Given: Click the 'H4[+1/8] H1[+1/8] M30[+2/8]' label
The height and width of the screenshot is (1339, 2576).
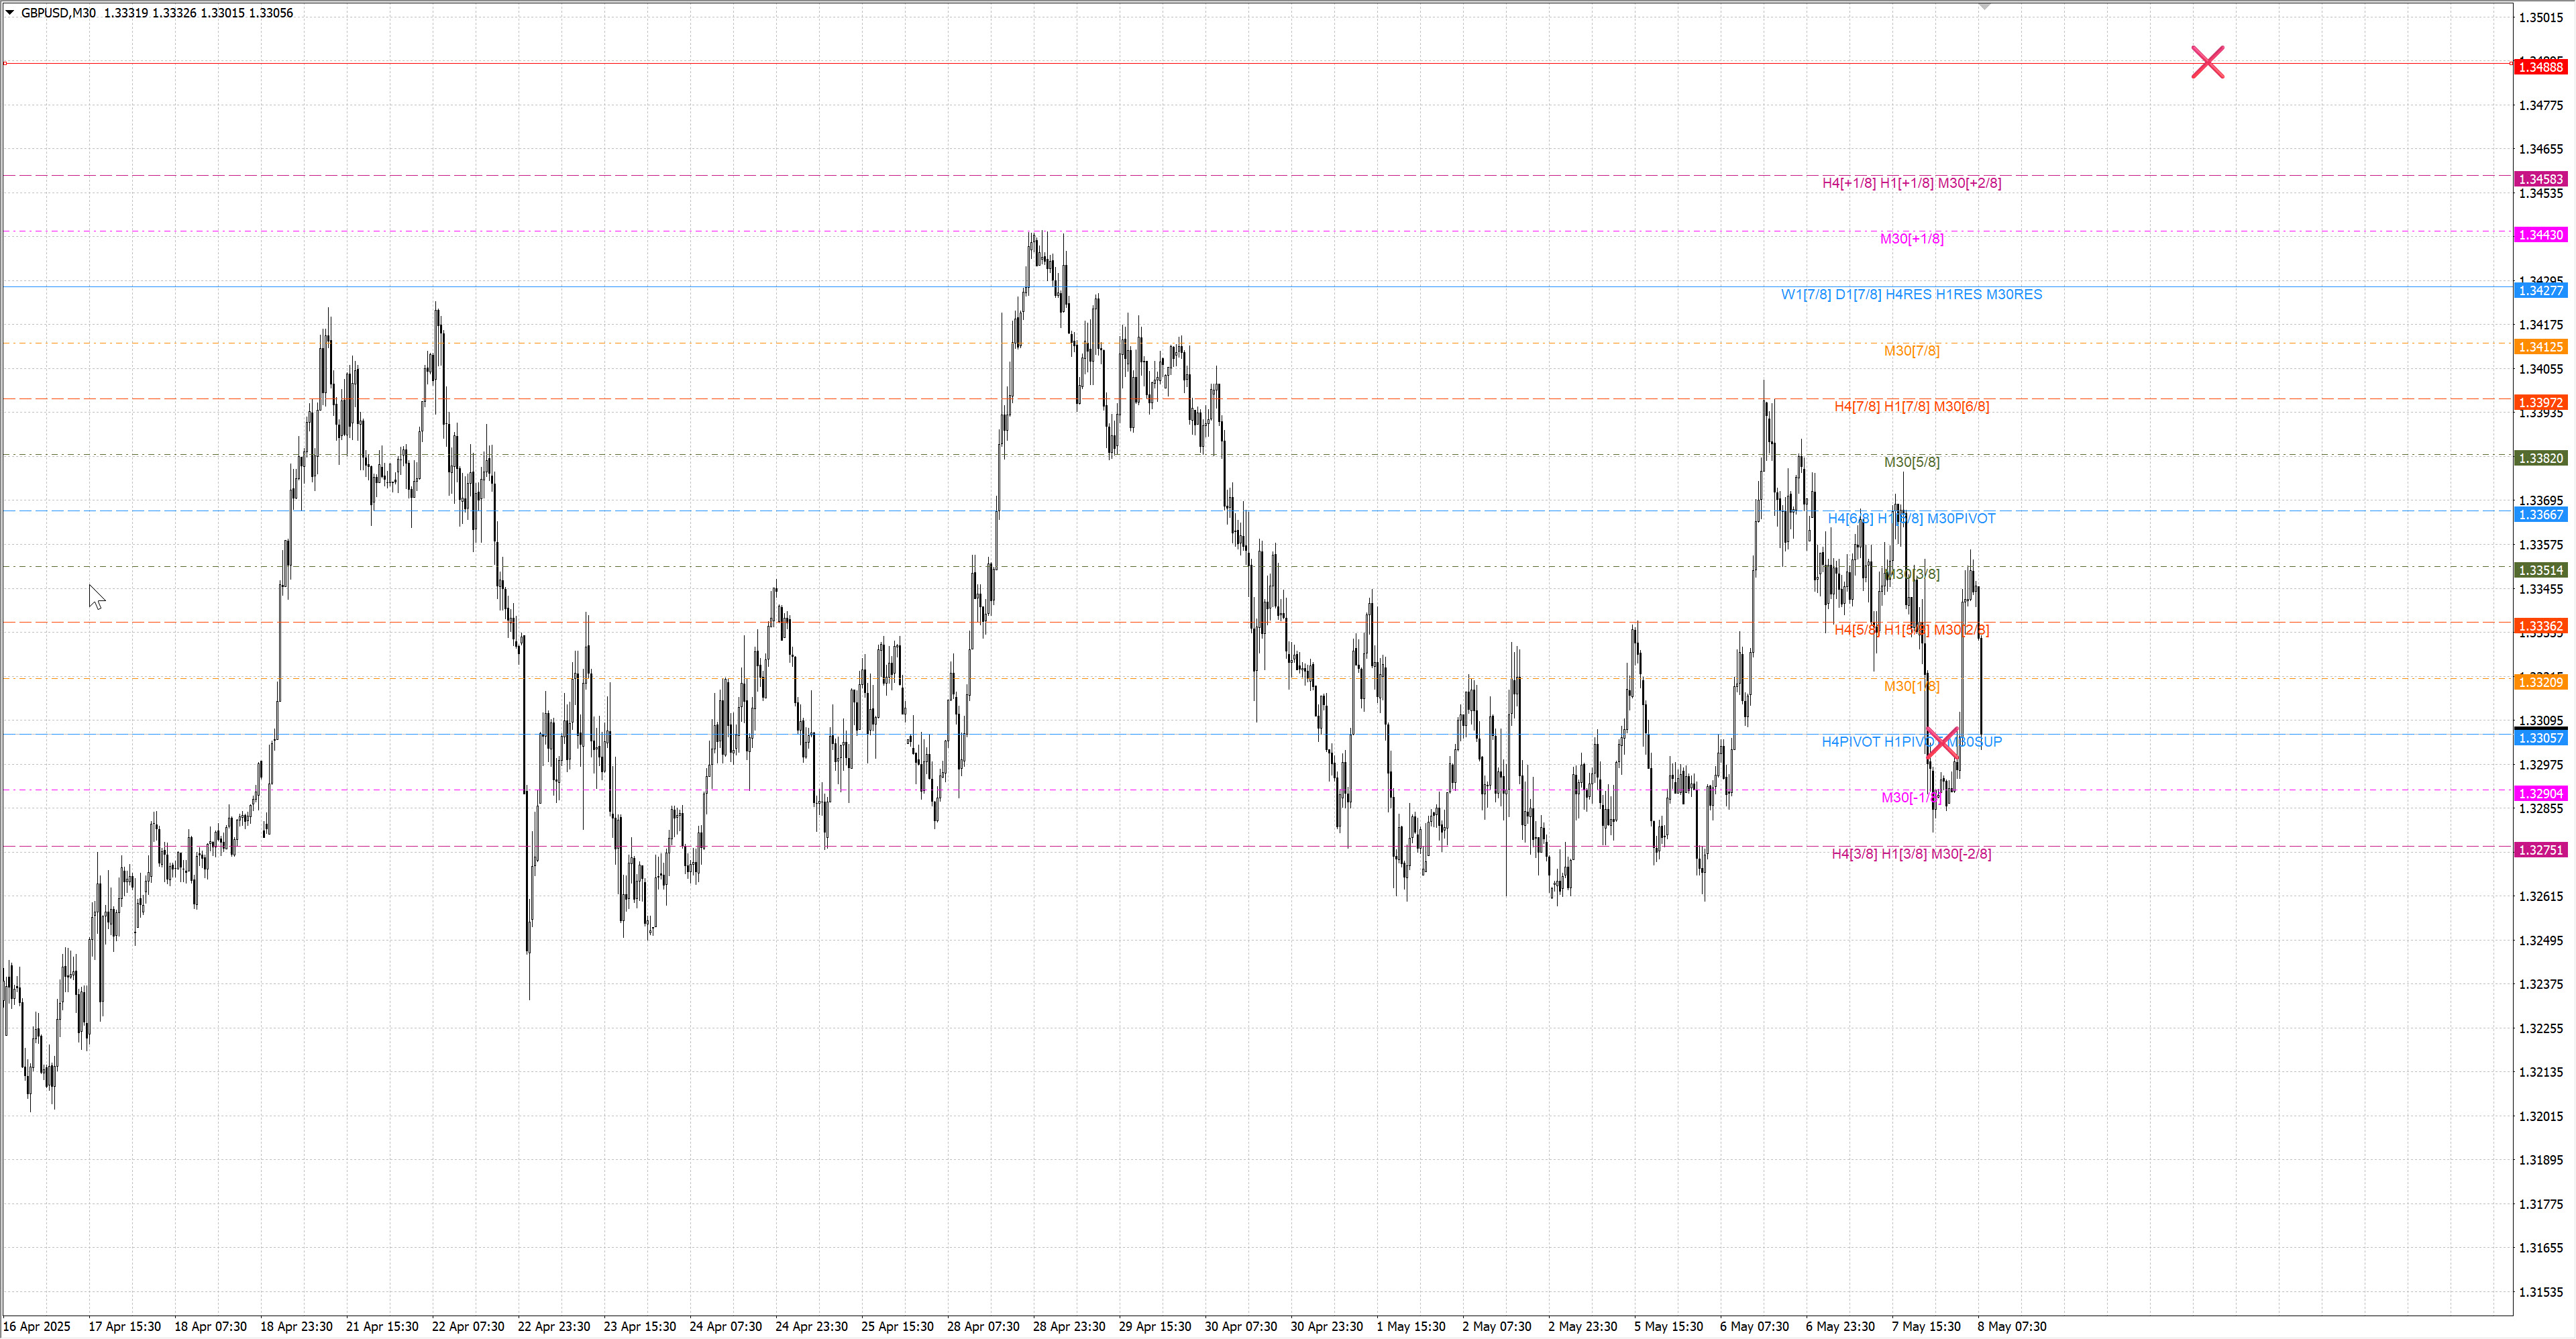Looking at the screenshot, I should (1911, 183).
